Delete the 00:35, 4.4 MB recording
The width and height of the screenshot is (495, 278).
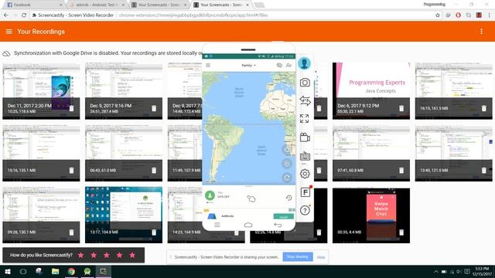click(401, 232)
